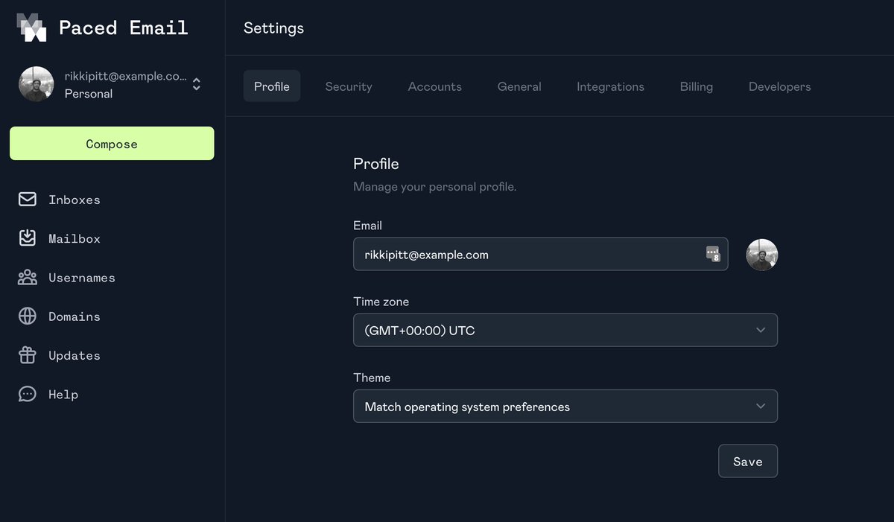Image resolution: width=894 pixels, height=522 pixels.
Task: Click the Compose button
Action: pyautogui.click(x=111, y=143)
